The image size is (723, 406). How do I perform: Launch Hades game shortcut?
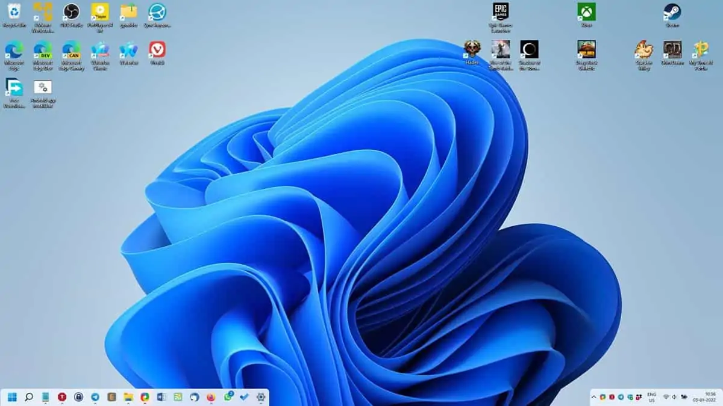point(472,49)
